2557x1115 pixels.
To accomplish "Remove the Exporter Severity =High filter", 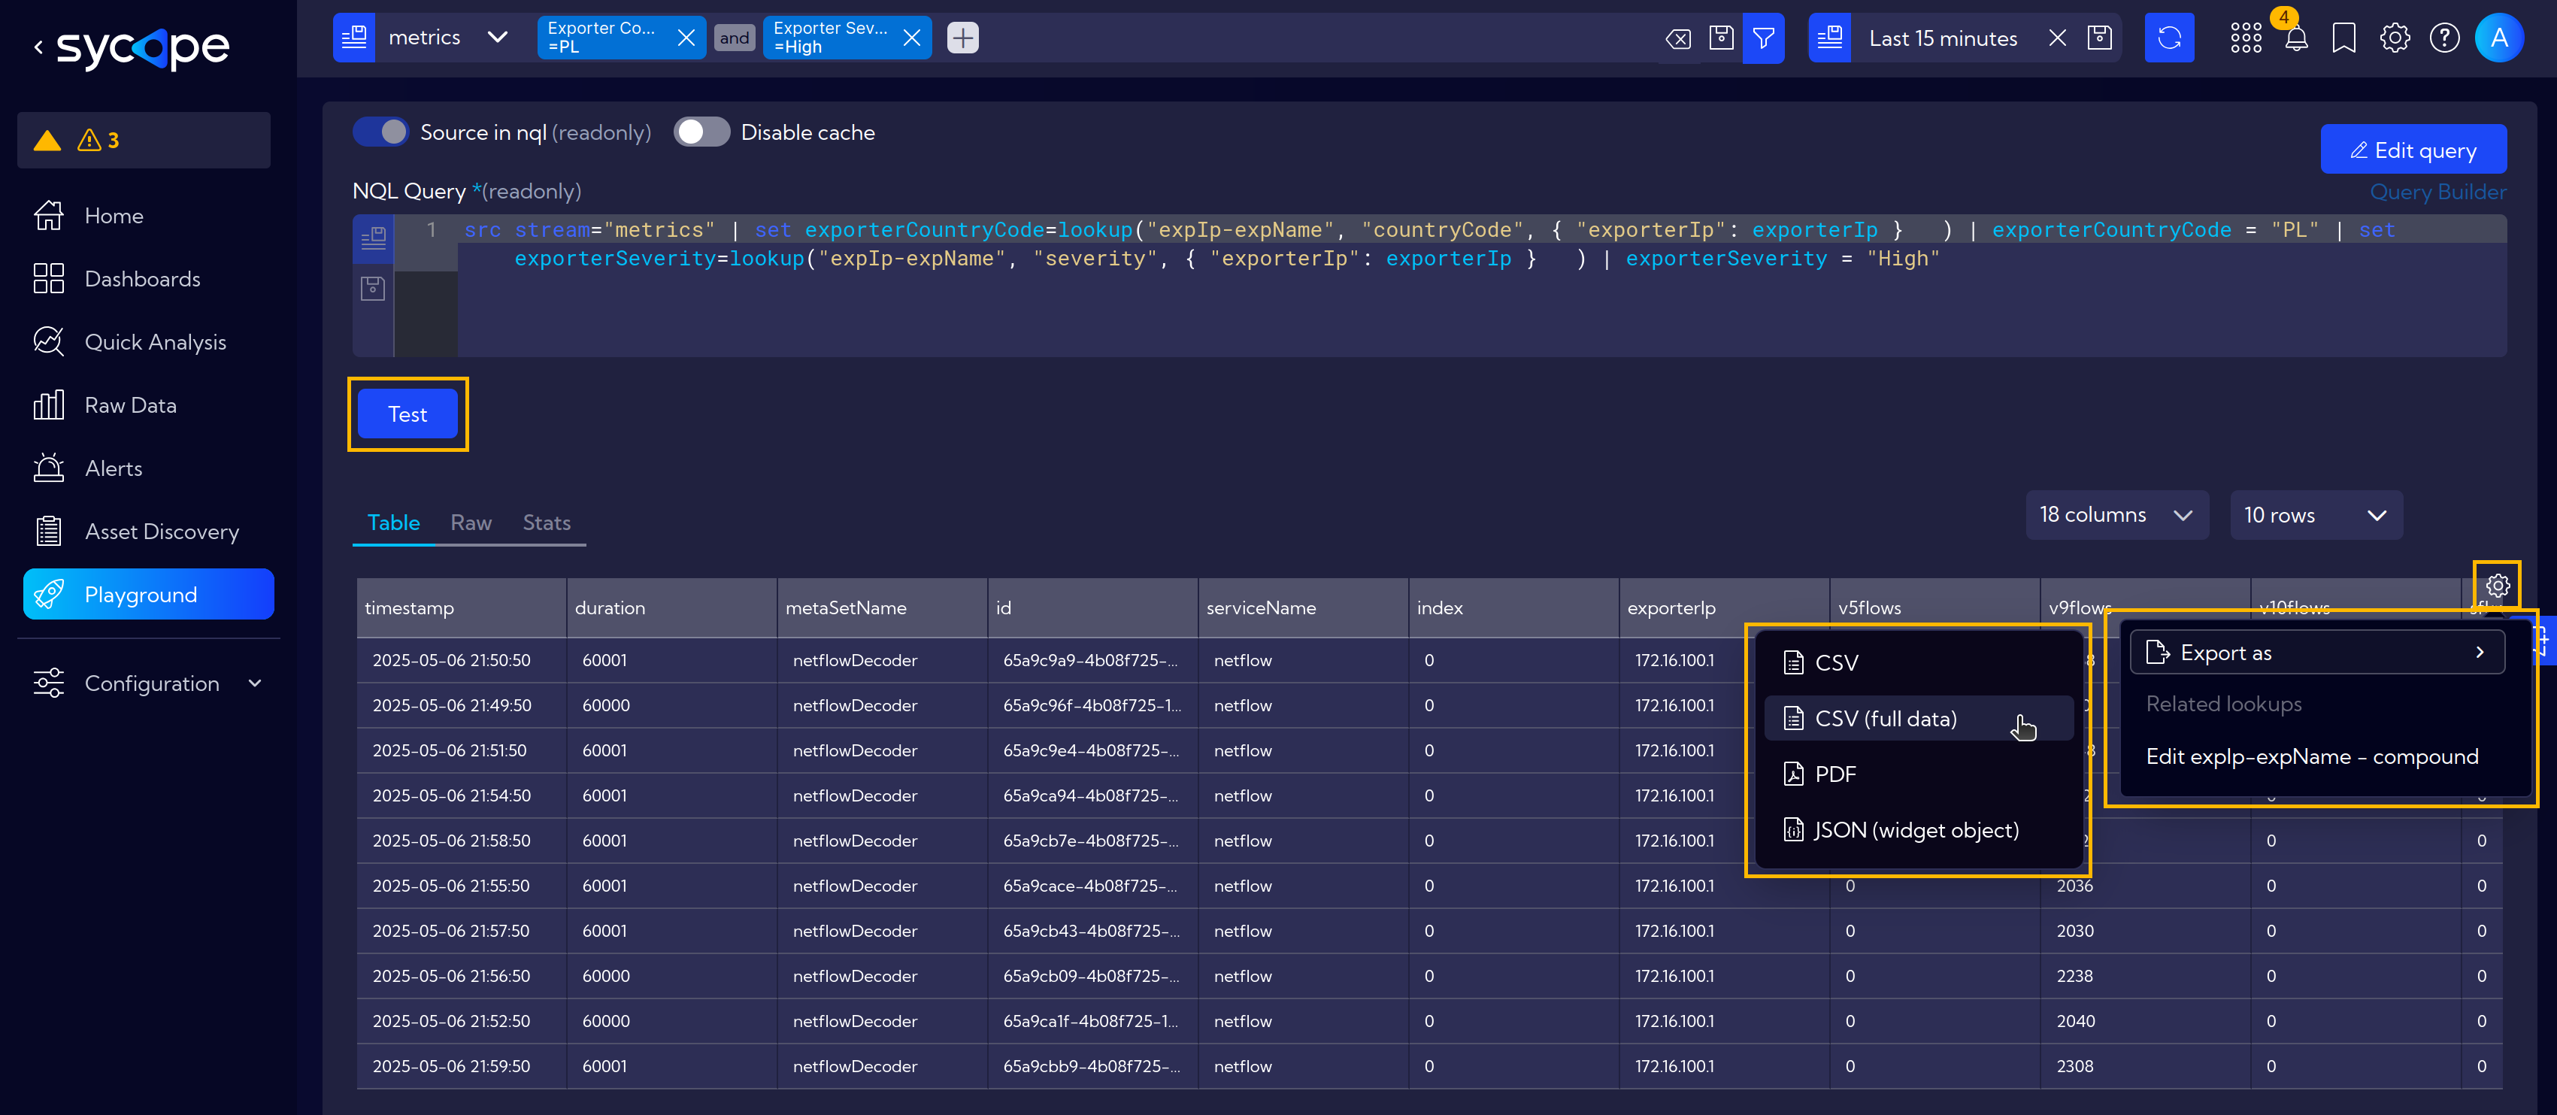I will click(x=911, y=38).
